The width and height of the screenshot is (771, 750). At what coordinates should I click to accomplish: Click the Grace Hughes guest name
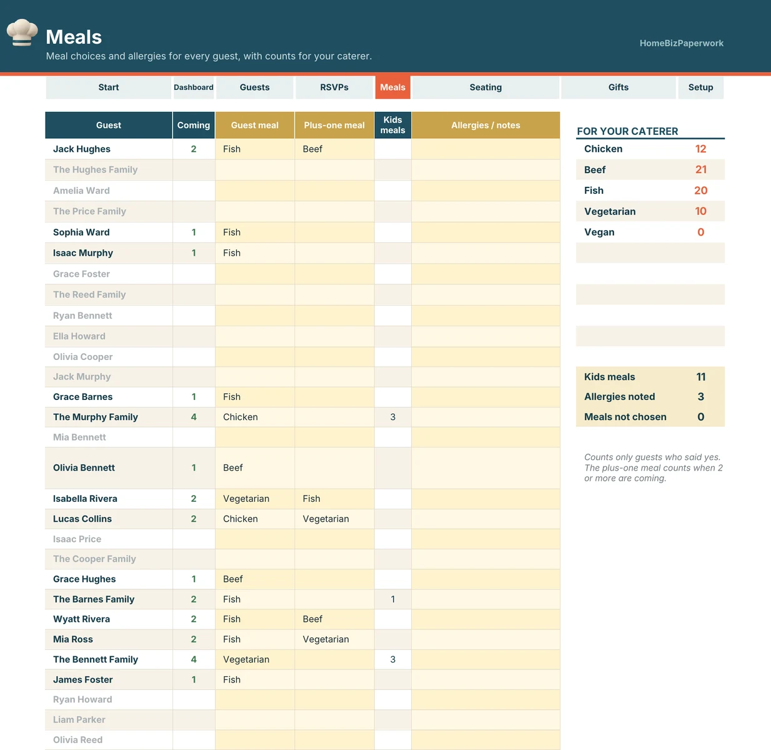point(84,579)
